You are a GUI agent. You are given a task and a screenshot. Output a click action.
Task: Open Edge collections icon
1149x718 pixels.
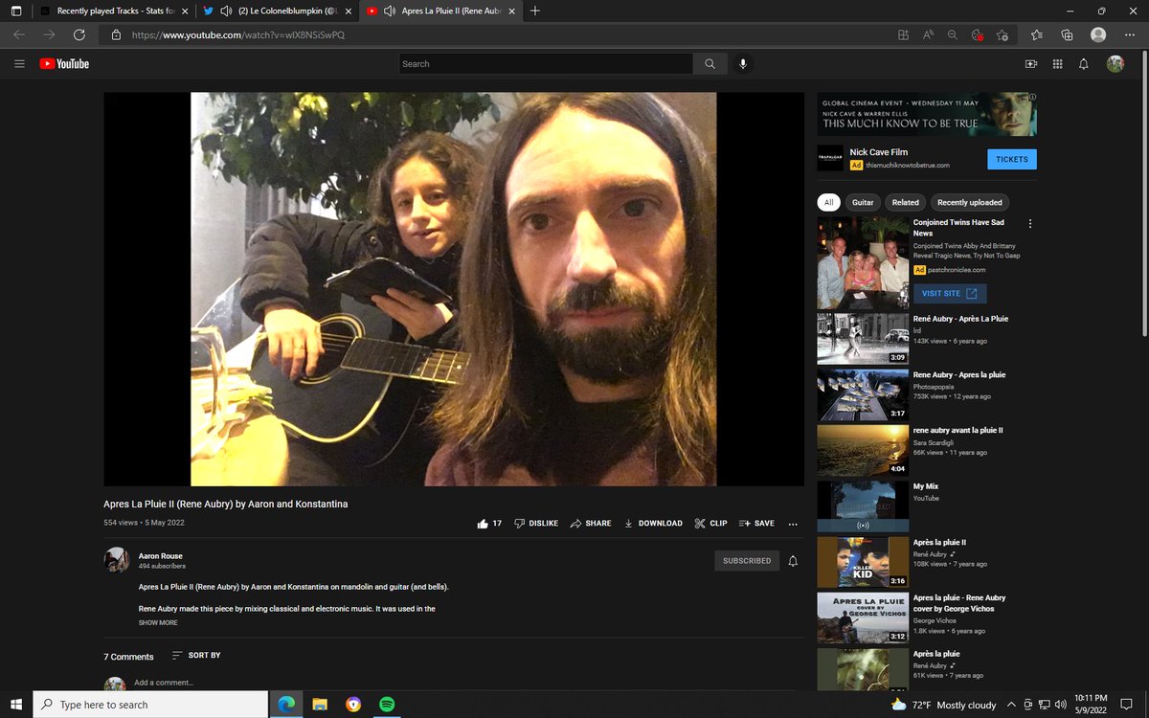click(x=1067, y=34)
